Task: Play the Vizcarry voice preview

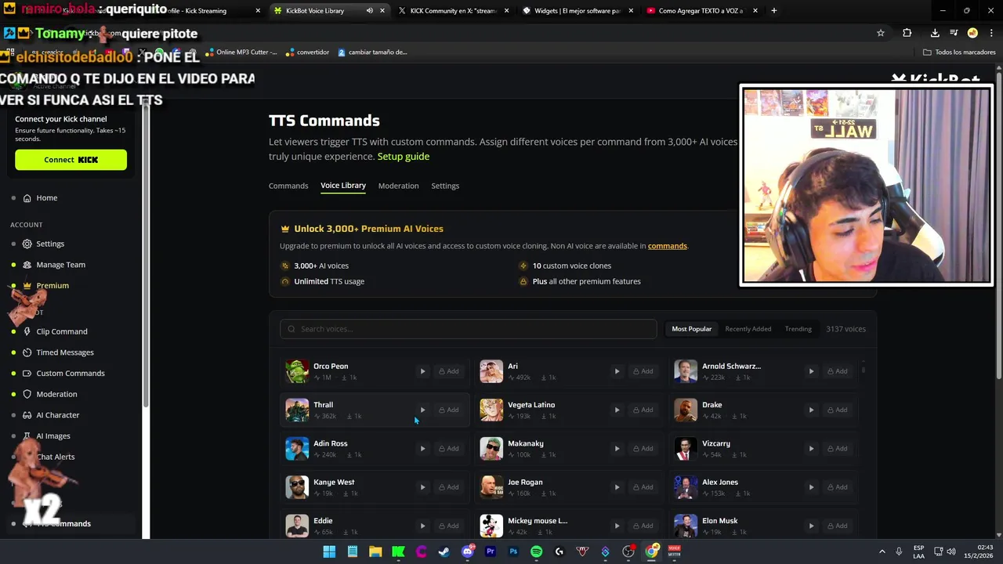Action: [811, 448]
